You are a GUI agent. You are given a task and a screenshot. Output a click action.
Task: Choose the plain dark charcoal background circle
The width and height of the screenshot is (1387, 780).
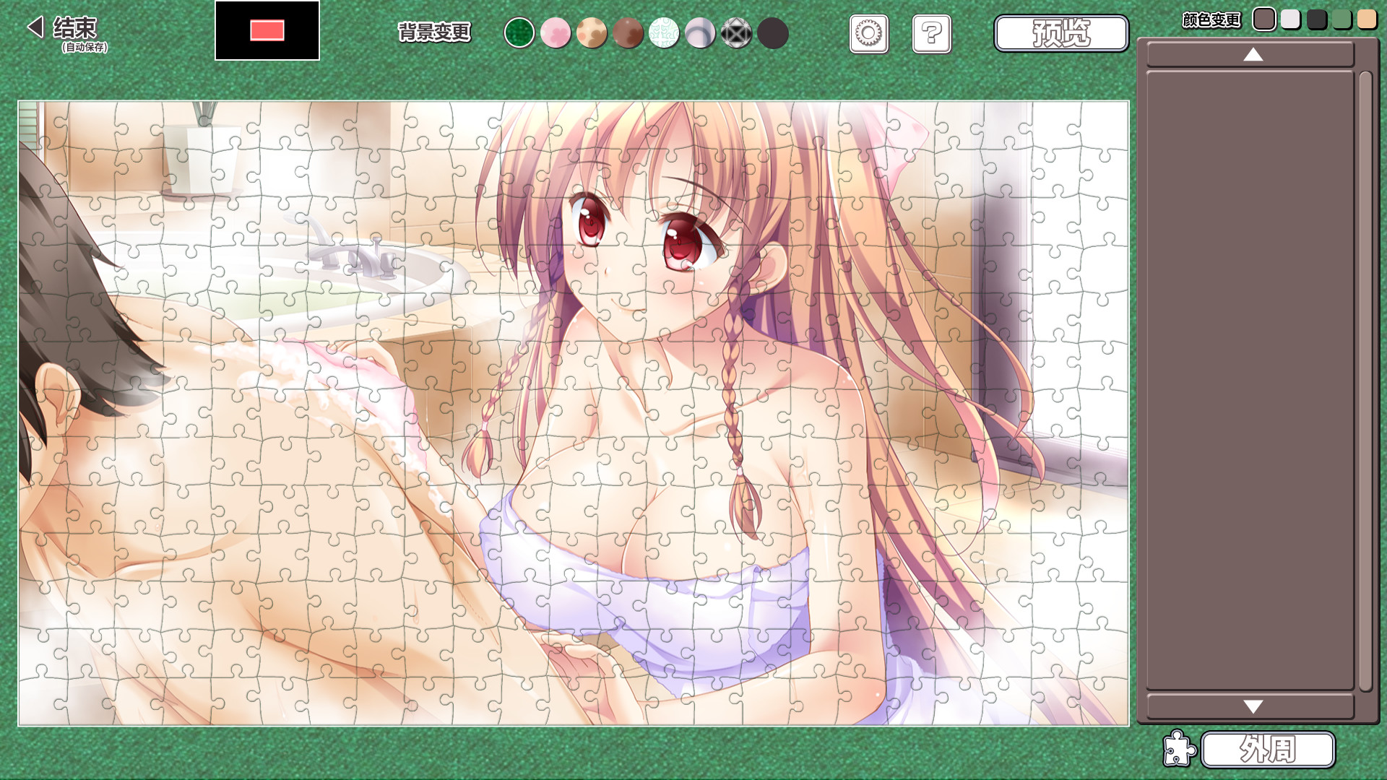(x=772, y=33)
